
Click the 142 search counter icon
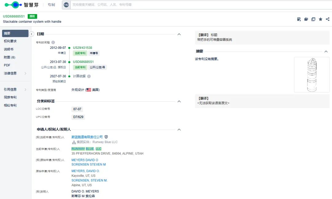click(x=66, y=5)
